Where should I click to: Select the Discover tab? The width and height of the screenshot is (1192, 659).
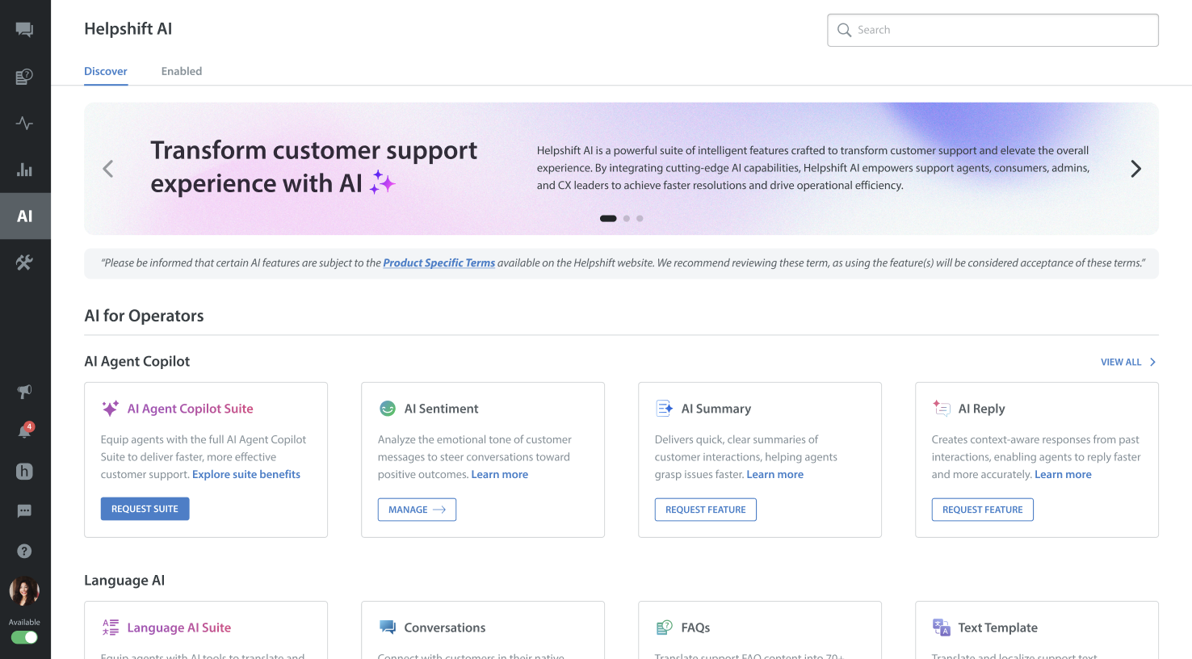coord(106,71)
